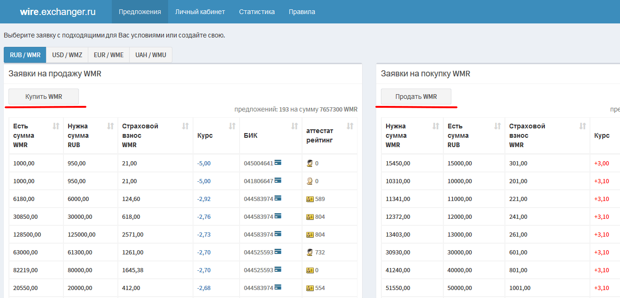Sort sell table by 'Нужна сумма RUB' arrows
This screenshot has height=298, width=620.
click(x=111, y=126)
